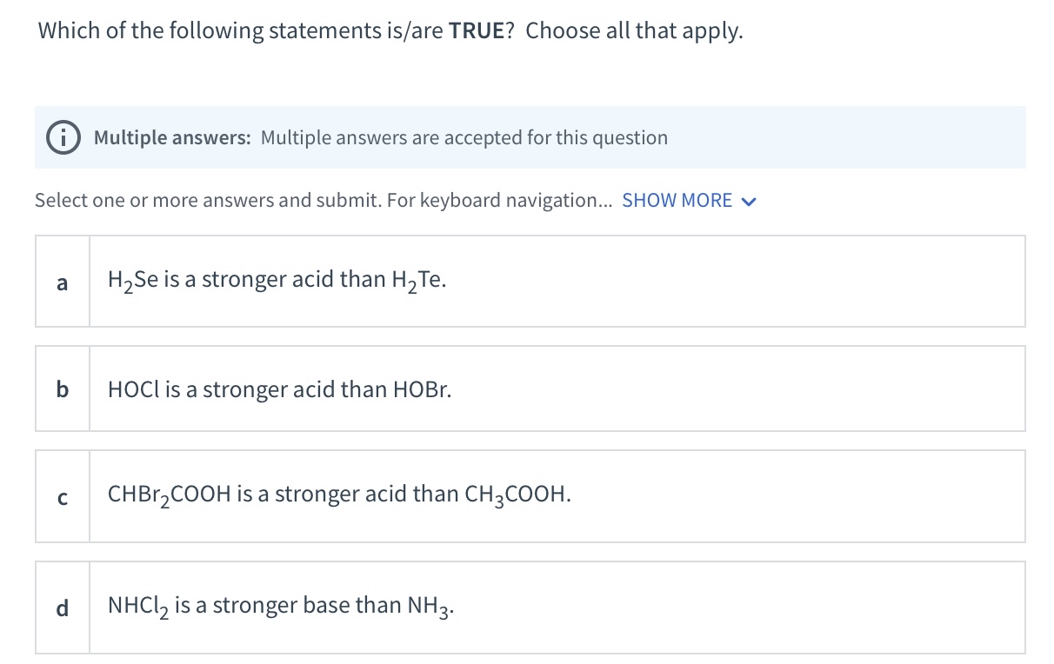Click the NH₃ formula in option d

(430, 606)
